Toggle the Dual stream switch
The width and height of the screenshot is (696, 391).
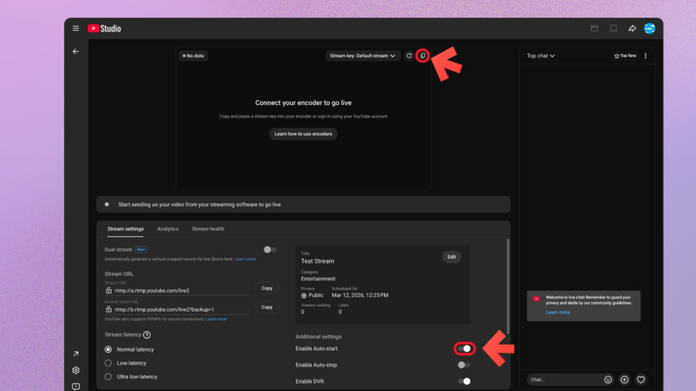tap(270, 250)
